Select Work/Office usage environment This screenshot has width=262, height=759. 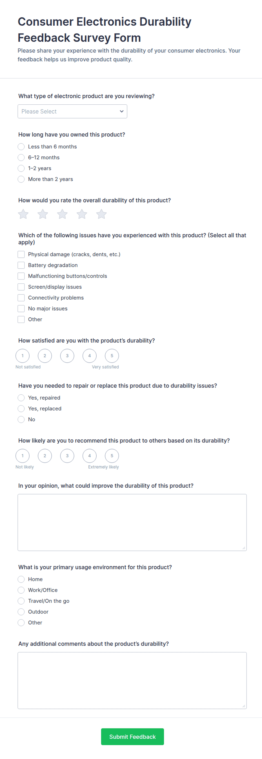pos(21,590)
